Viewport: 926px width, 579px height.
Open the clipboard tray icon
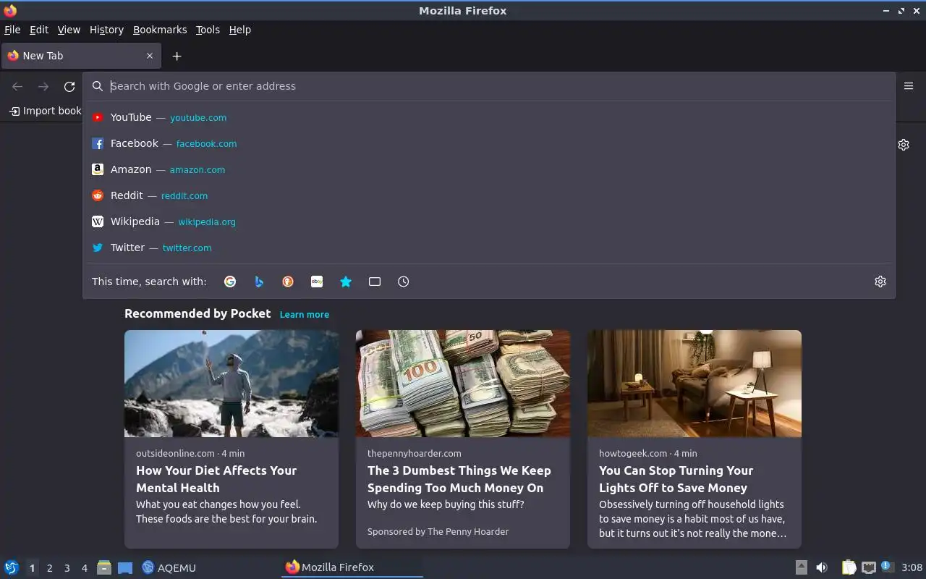tap(849, 567)
